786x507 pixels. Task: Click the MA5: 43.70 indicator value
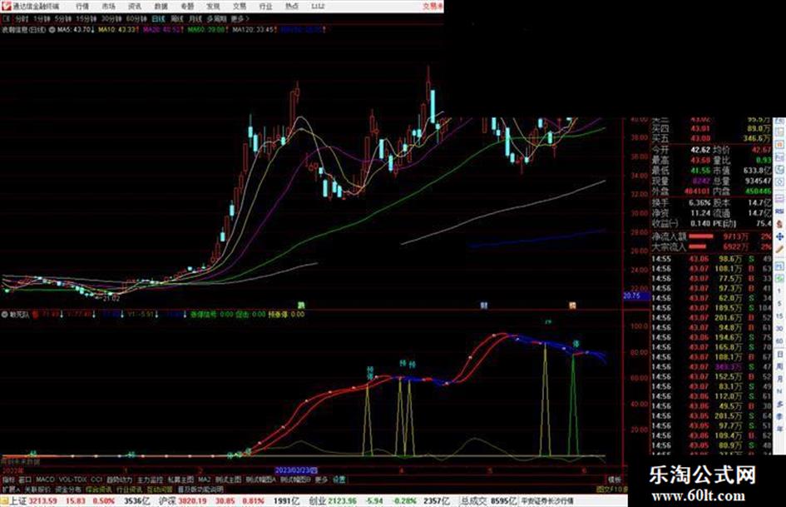click(x=76, y=30)
